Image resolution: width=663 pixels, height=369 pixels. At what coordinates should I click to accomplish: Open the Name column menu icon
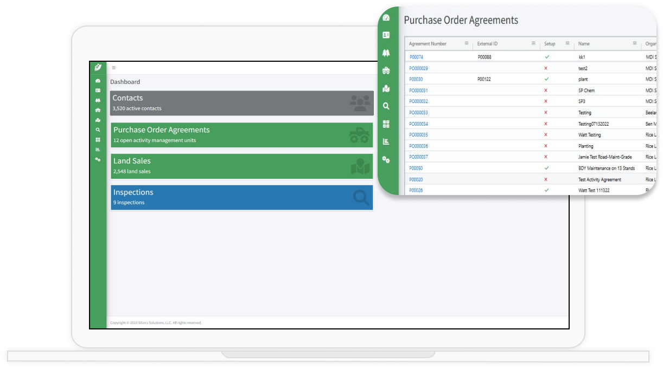point(634,43)
